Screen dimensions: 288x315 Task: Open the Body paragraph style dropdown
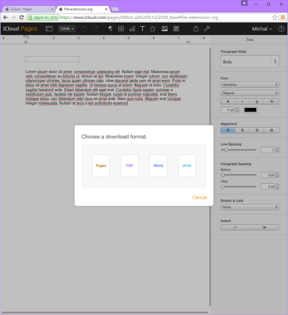click(x=250, y=61)
